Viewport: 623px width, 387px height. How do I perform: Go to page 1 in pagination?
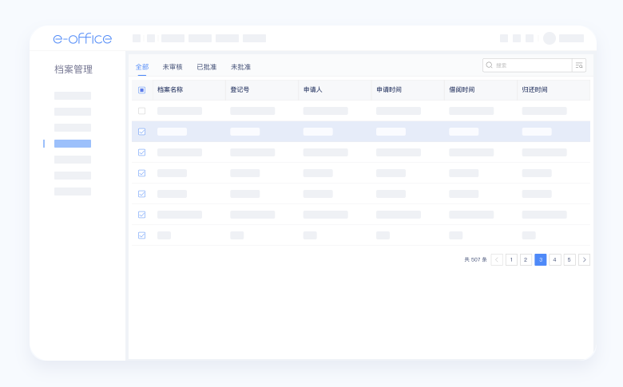click(x=511, y=259)
